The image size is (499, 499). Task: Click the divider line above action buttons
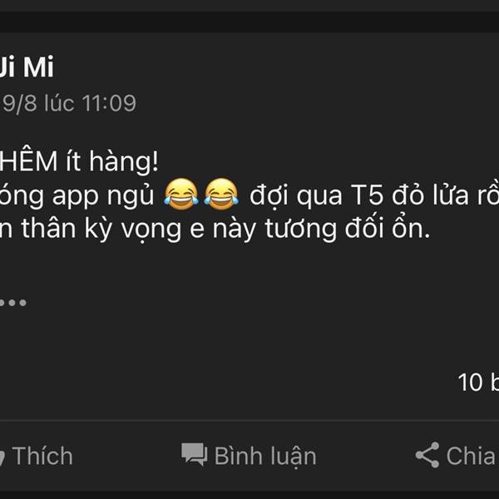pyautogui.click(x=249, y=420)
